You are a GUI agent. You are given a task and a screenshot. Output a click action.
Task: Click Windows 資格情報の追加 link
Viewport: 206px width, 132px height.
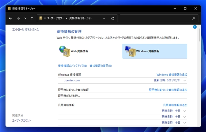coord(172,75)
